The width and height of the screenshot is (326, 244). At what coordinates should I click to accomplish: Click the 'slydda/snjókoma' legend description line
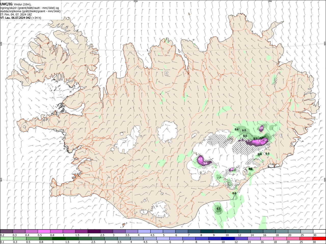pos(30,11)
